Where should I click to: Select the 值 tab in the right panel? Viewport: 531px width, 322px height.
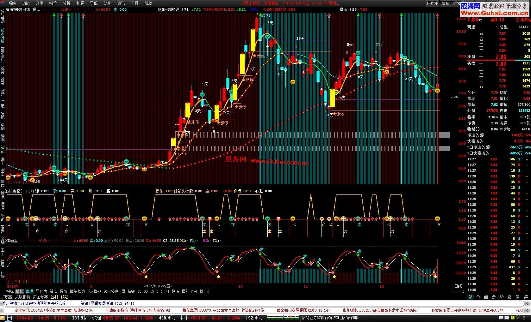518,297
